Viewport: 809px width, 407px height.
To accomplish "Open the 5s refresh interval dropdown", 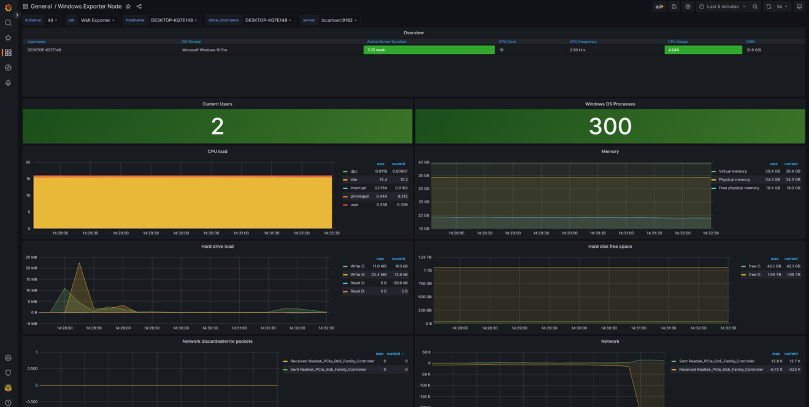I will point(782,7).
